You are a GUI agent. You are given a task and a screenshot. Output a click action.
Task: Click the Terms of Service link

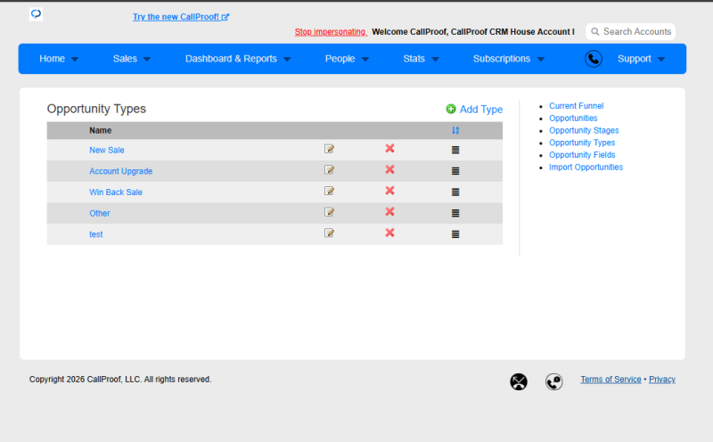[611, 380]
